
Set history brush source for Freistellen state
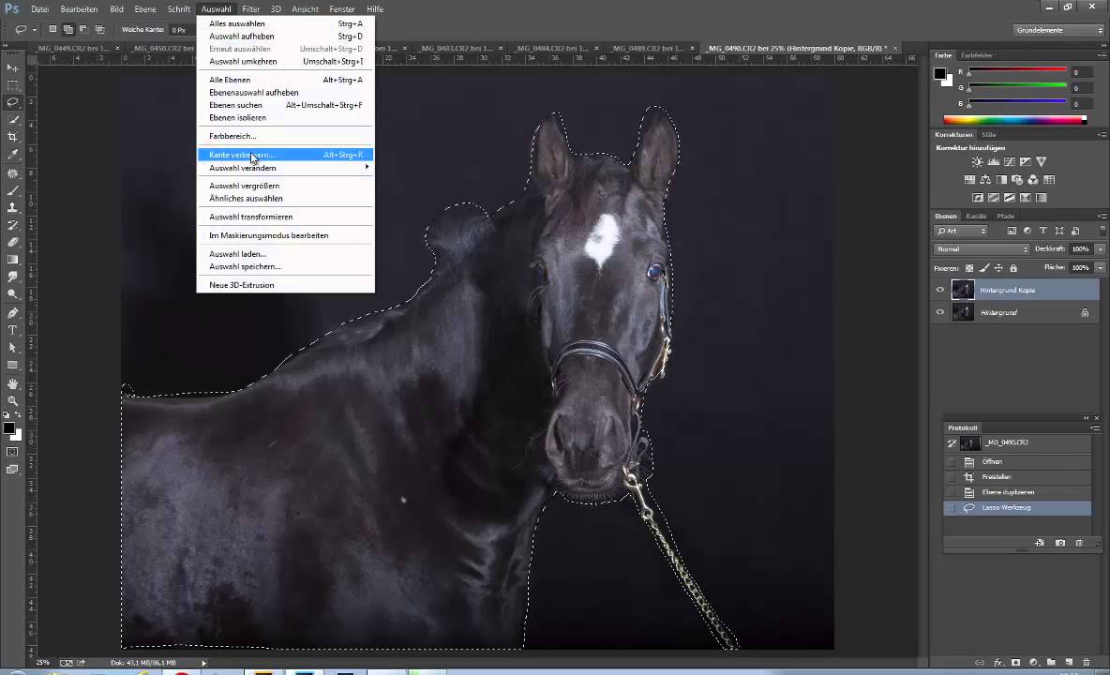pyautogui.click(x=952, y=477)
